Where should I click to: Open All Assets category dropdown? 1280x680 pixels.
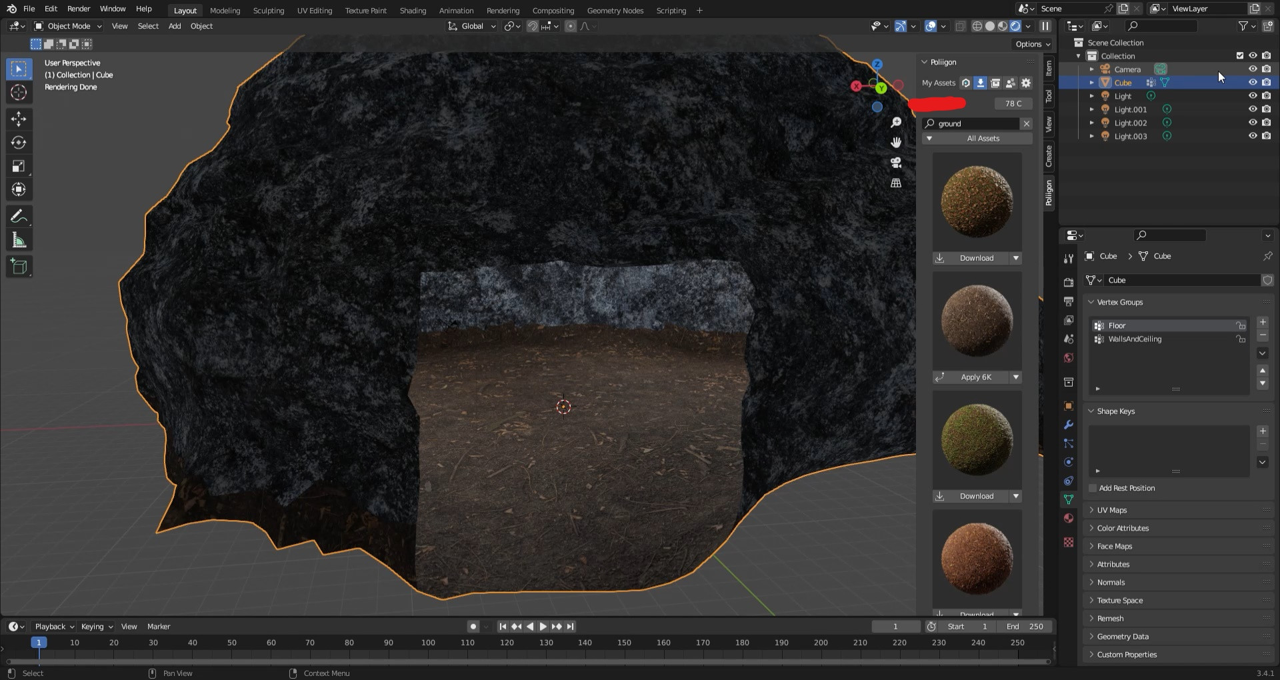click(977, 139)
